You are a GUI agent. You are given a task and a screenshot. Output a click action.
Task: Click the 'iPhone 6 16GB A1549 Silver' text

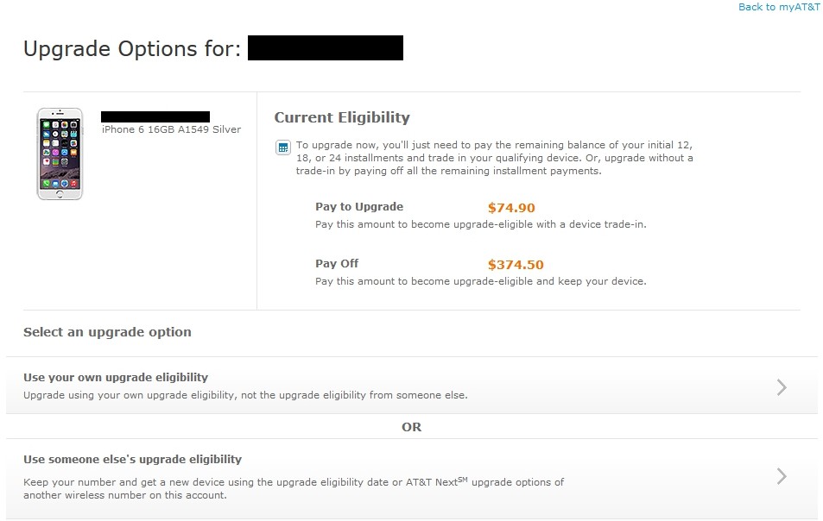tap(171, 129)
